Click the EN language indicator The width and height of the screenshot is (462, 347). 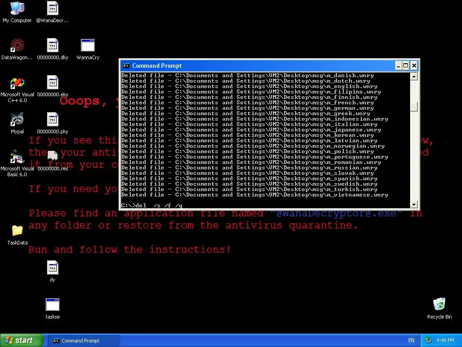click(411, 341)
